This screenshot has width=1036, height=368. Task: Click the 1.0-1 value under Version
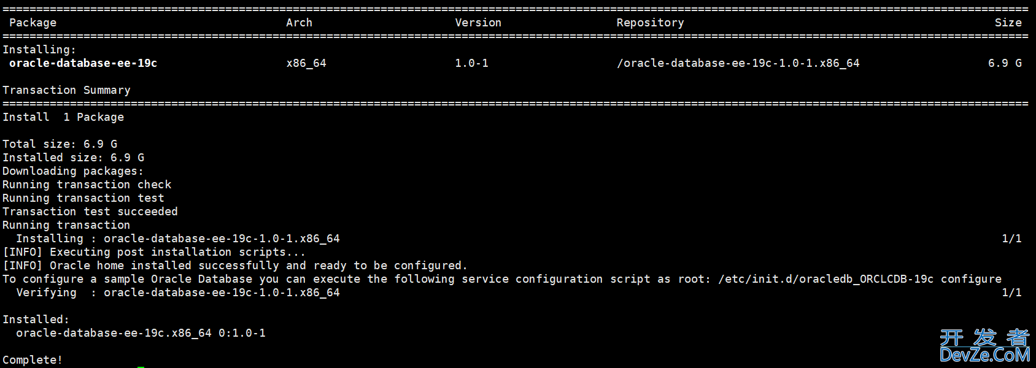471,63
